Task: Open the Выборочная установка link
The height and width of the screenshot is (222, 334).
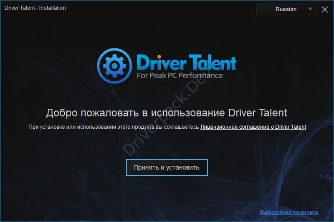Action: coord(288,212)
